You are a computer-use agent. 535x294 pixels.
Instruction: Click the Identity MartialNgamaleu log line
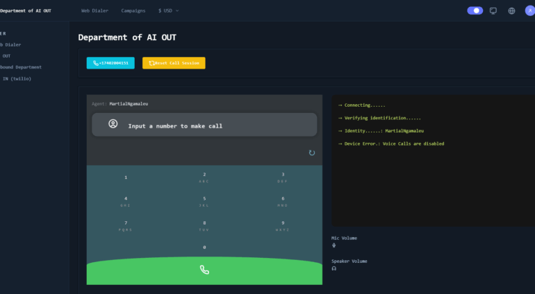pyautogui.click(x=381, y=131)
